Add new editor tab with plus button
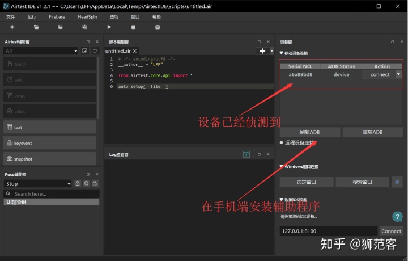Screen dimensions: 408x261 tap(262, 51)
